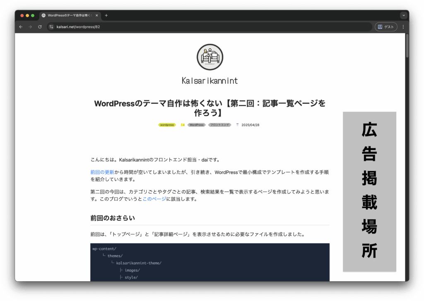Go back with the browser back arrow

tap(21, 27)
